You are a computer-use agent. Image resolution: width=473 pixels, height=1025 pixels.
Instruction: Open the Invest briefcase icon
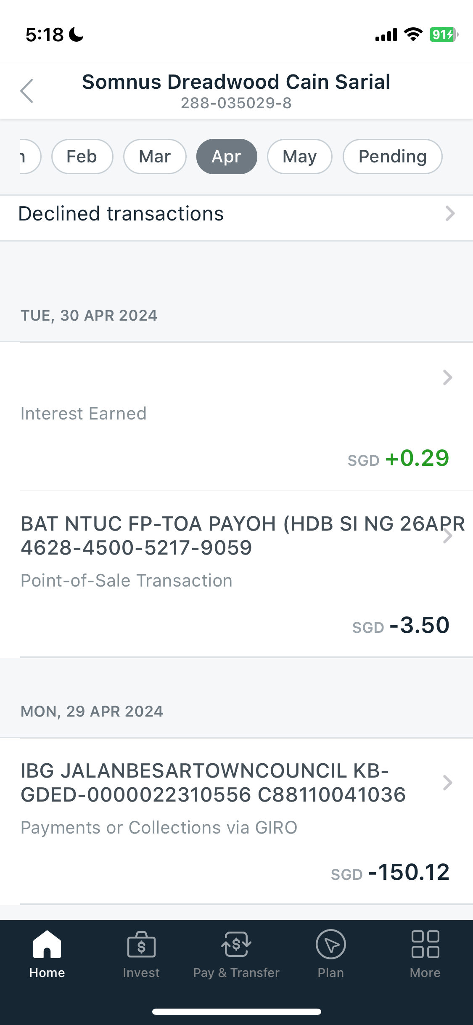(141, 944)
